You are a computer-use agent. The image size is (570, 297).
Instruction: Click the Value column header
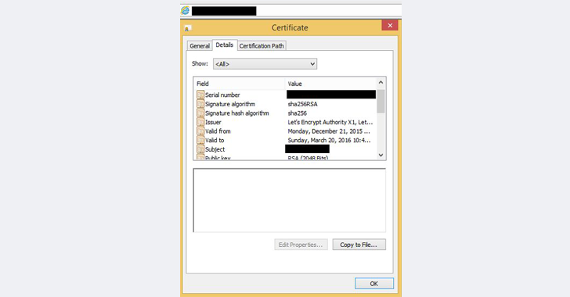coord(330,84)
